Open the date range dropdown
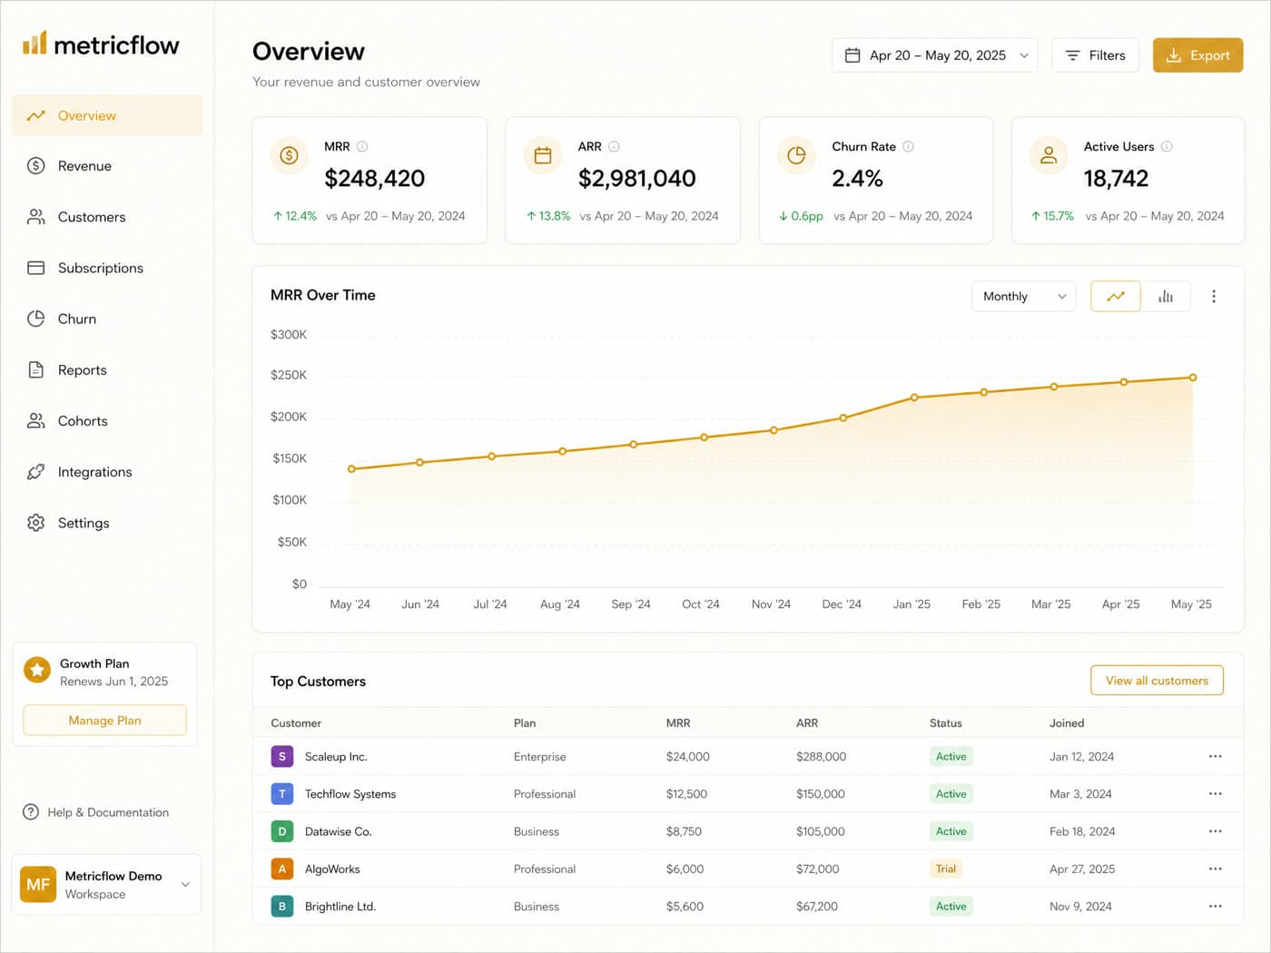Image resolution: width=1271 pixels, height=953 pixels. coord(935,55)
